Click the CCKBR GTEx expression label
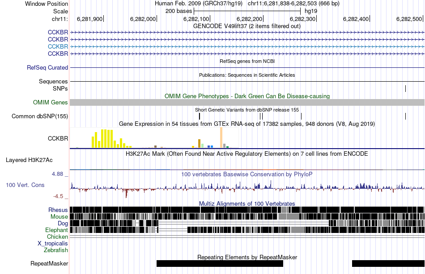 pyautogui.click(x=58, y=138)
